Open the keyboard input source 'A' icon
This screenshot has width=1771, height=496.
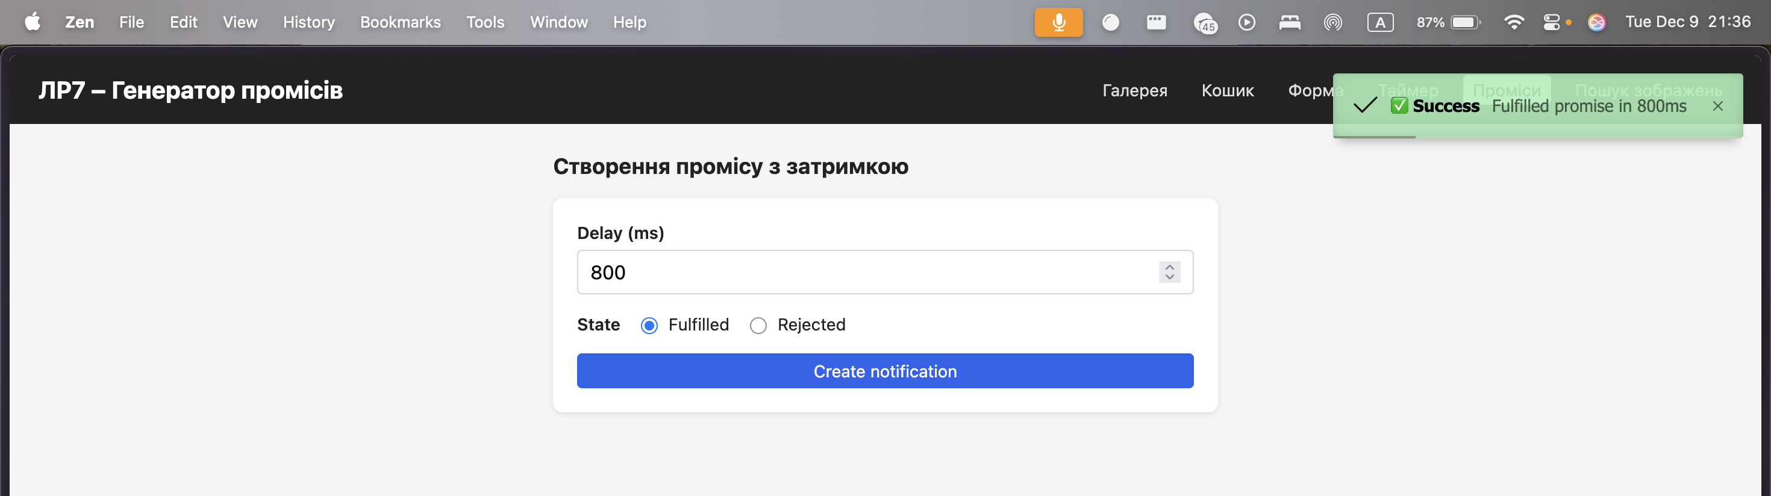click(1380, 22)
